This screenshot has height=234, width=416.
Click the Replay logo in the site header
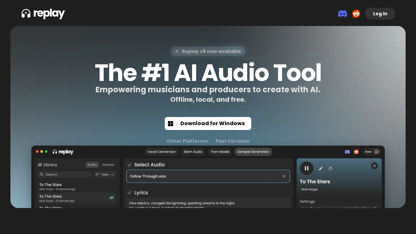pos(43,14)
